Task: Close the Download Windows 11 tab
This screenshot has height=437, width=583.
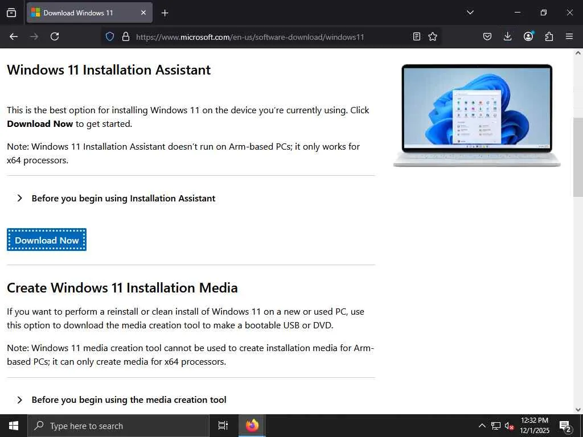Action: click(x=143, y=13)
